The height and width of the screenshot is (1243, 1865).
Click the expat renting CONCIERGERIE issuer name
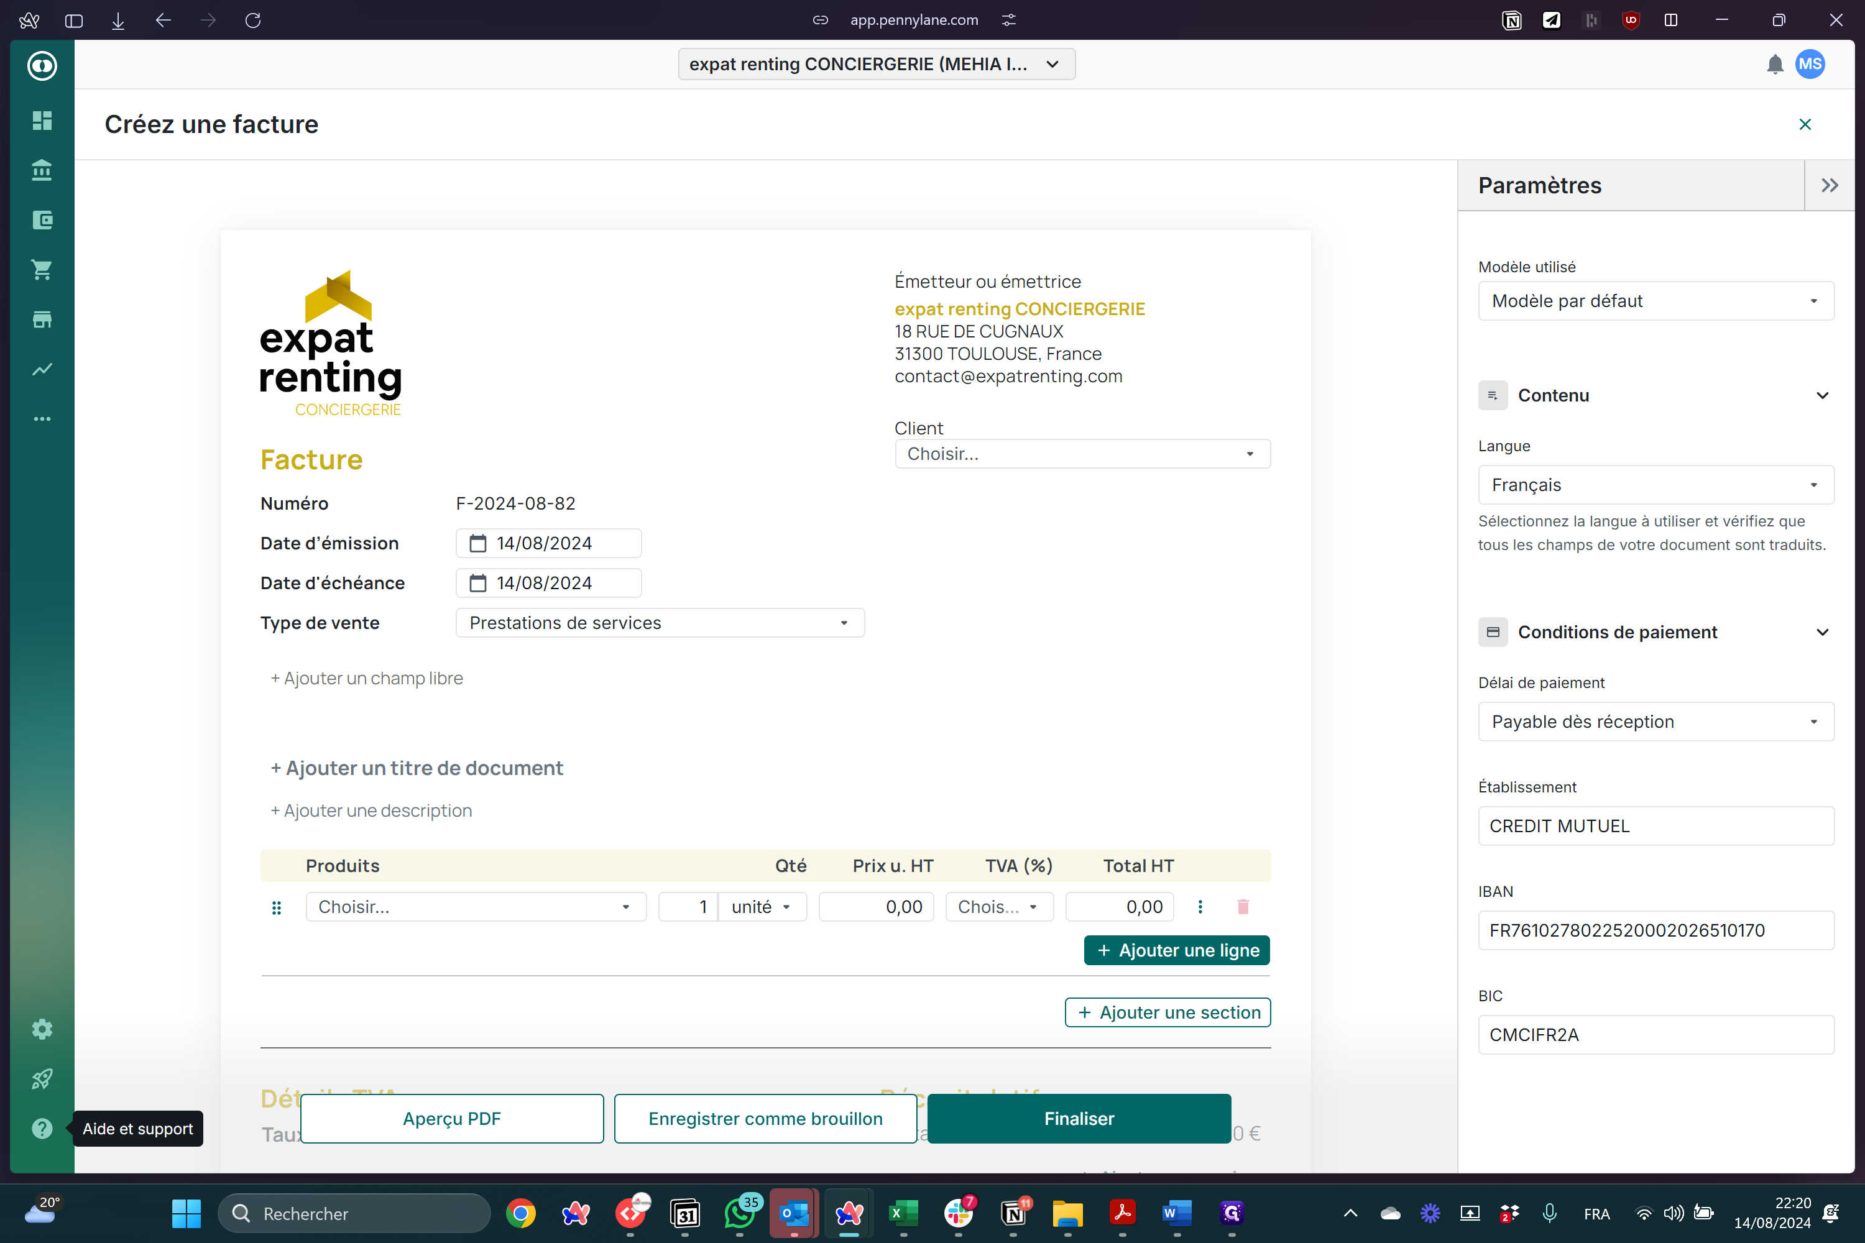(1020, 309)
